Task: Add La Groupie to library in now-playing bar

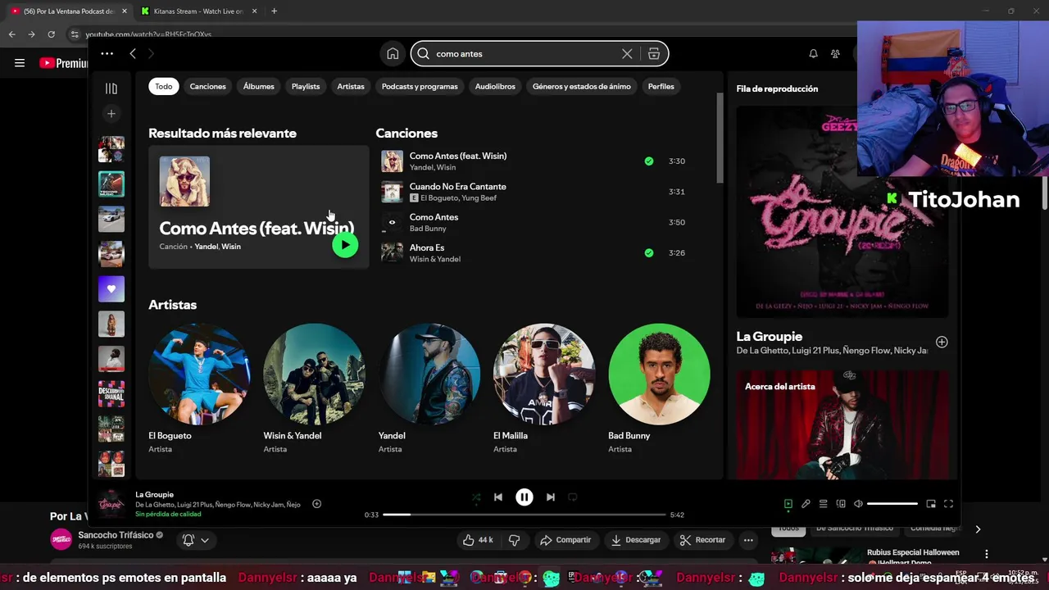Action: (316, 504)
